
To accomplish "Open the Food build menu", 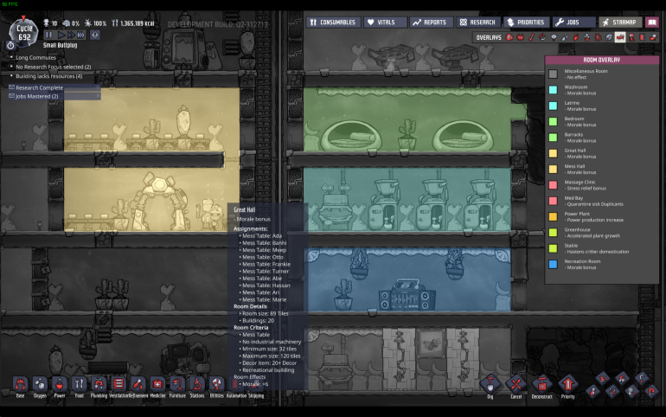I will [80, 384].
